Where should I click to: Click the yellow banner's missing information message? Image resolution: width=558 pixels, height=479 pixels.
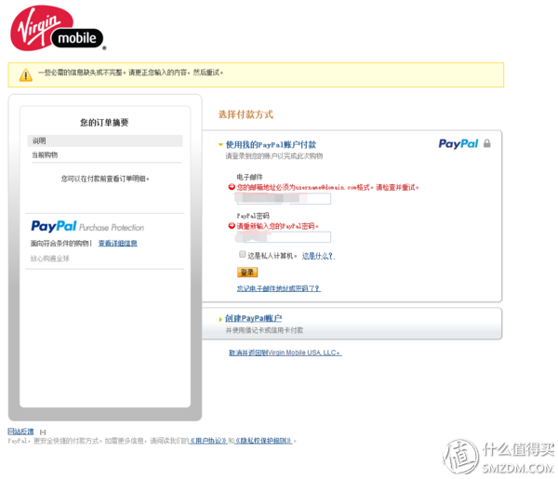pos(131,73)
